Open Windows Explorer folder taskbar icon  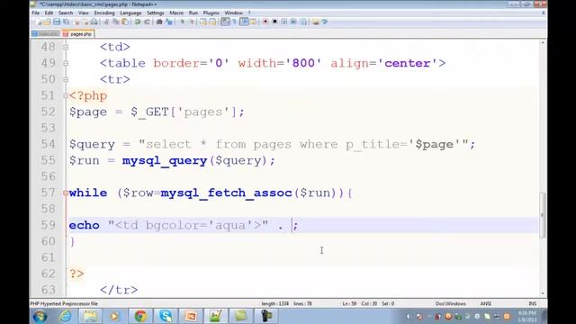pos(90,316)
